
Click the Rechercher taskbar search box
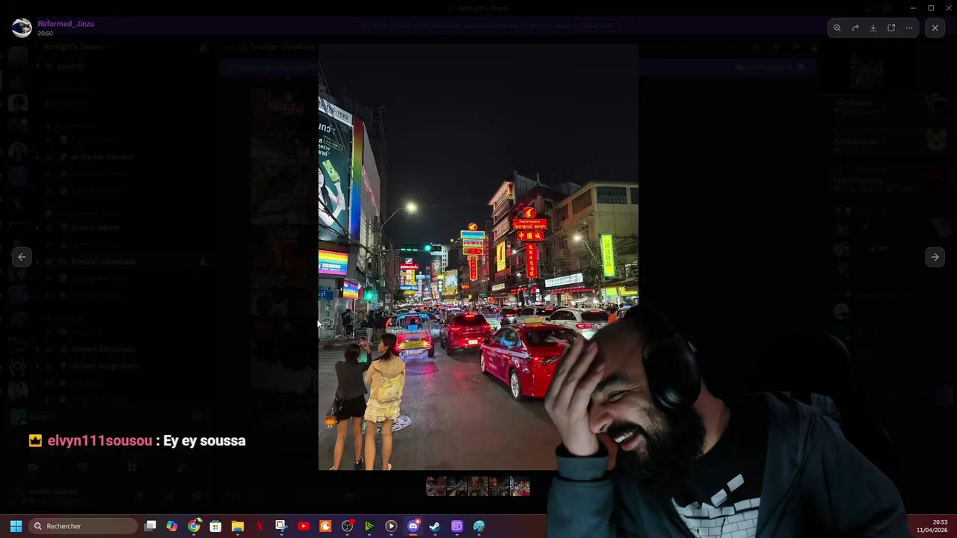(x=84, y=526)
